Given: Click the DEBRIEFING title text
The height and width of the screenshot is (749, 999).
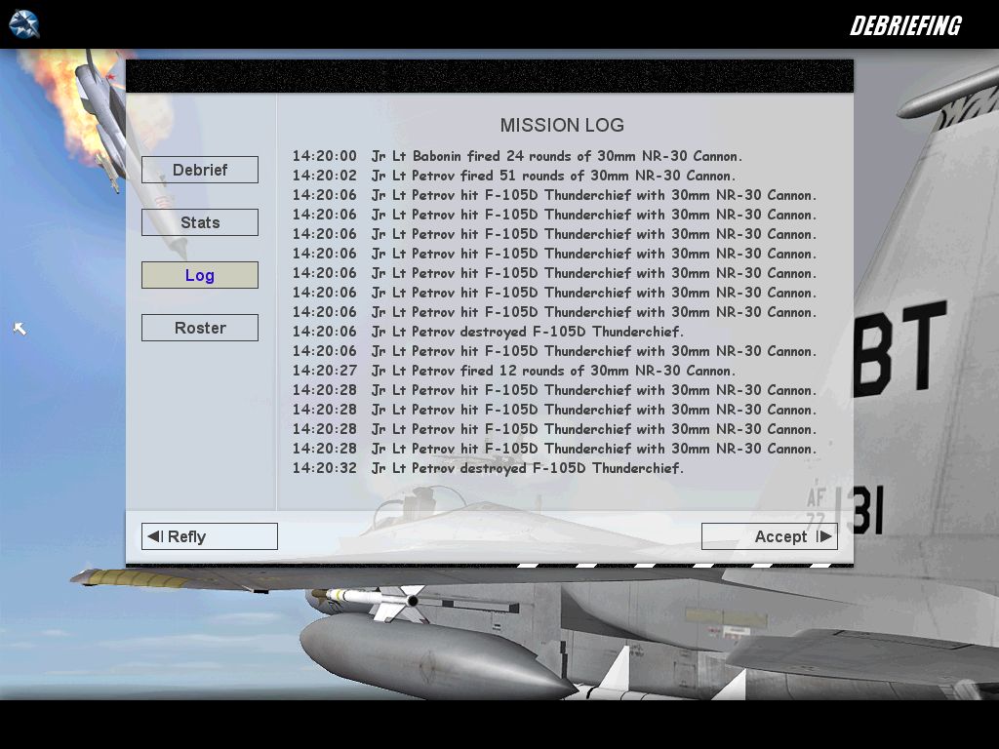Looking at the screenshot, I should point(905,25).
